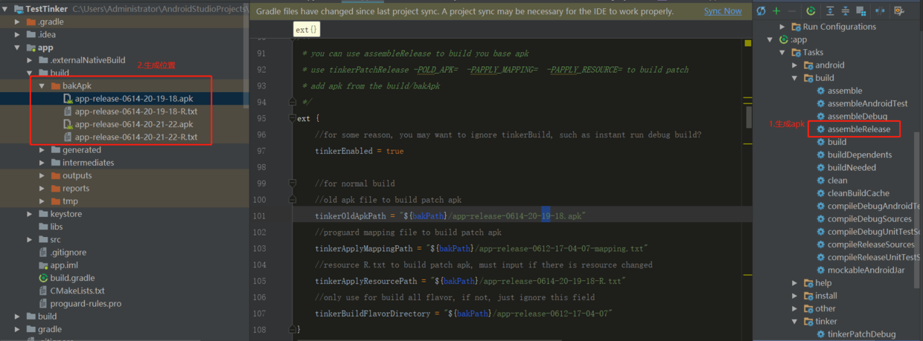
Task: Select proguard-rules.pro file
Action: click(86, 303)
